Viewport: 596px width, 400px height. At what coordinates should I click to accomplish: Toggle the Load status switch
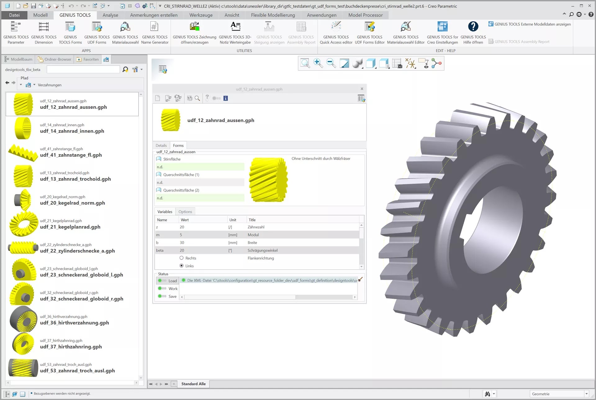click(162, 281)
